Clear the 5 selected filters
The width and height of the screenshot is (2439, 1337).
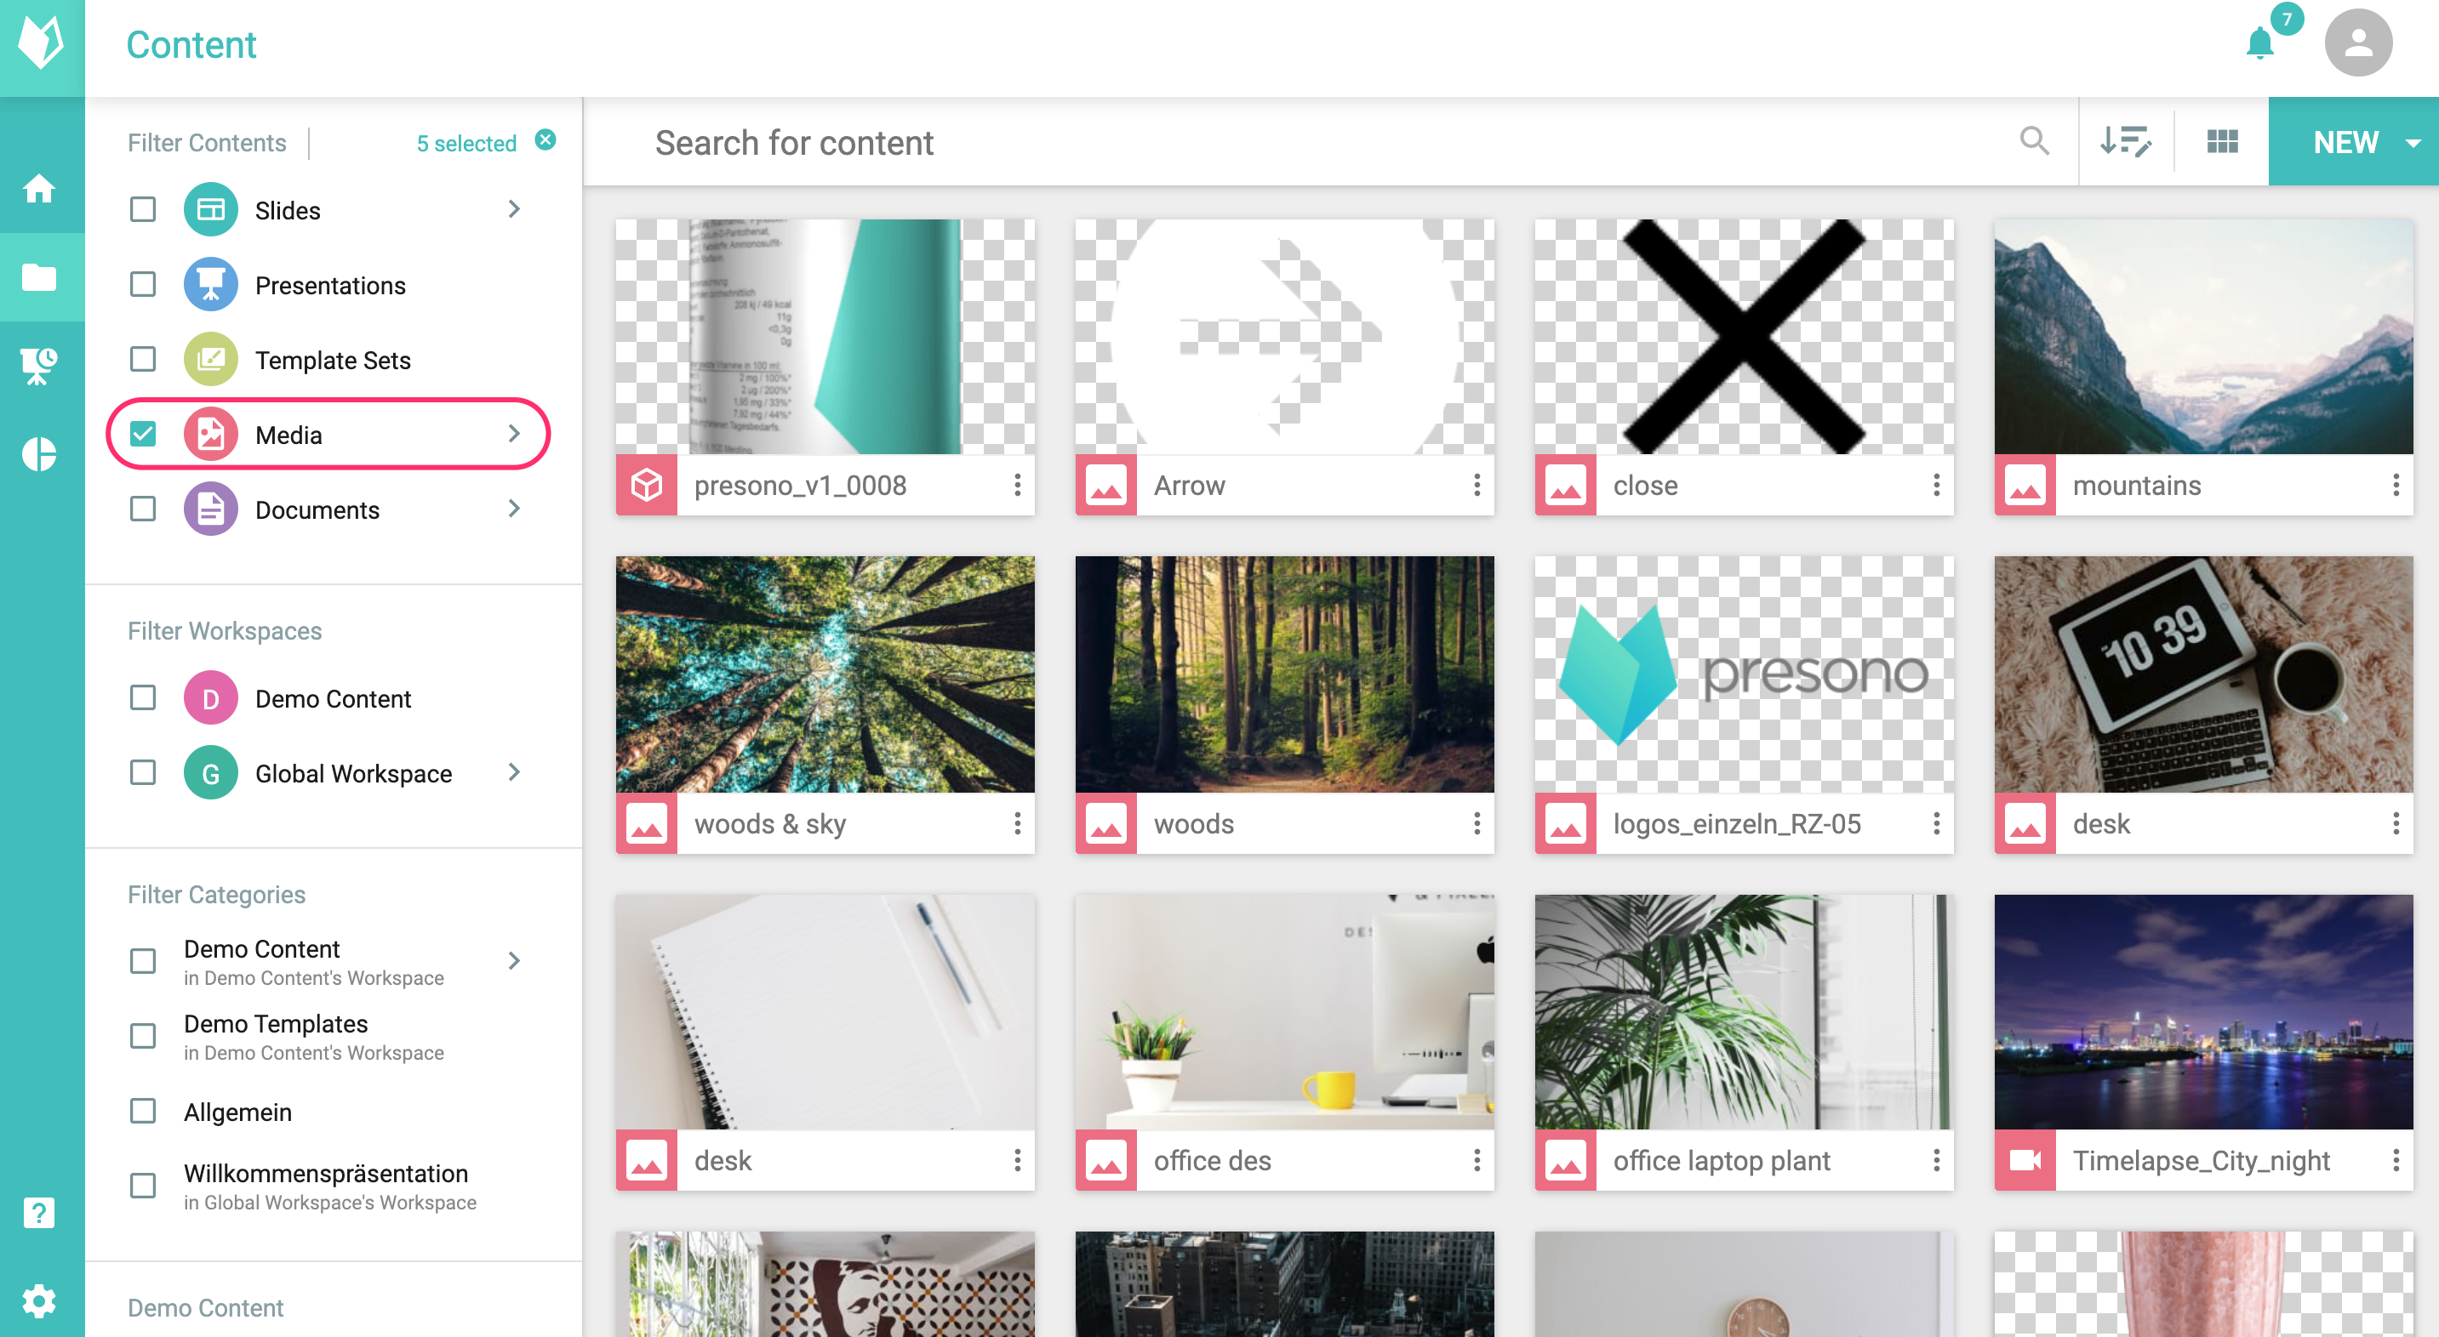coord(545,140)
